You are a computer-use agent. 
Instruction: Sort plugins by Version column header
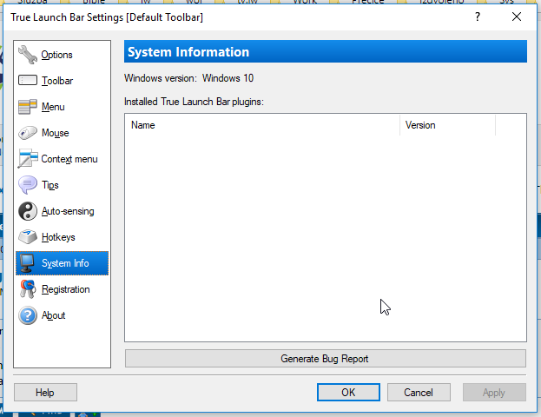click(447, 125)
